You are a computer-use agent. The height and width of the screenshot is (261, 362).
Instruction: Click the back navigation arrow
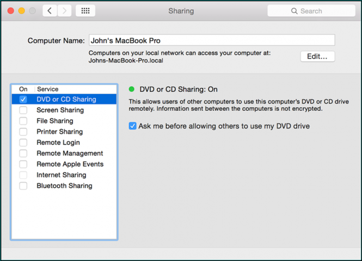click(x=50, y=11)
